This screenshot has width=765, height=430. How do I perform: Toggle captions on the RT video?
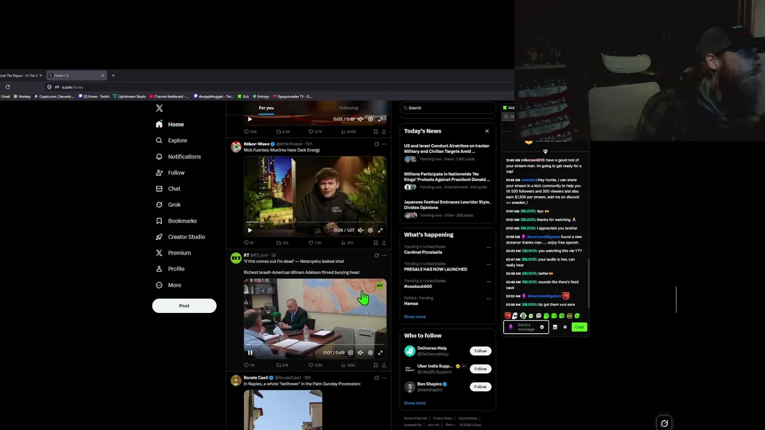coord(350,352)
